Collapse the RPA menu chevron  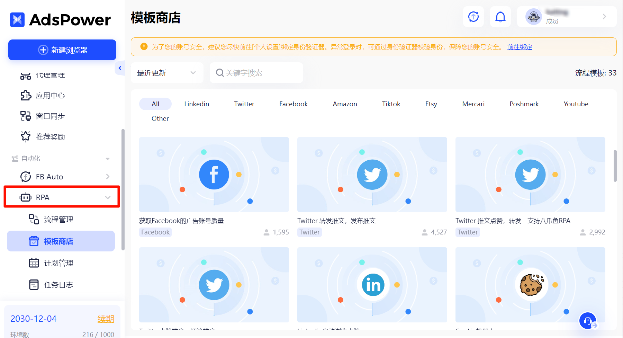tap(108, 197)
